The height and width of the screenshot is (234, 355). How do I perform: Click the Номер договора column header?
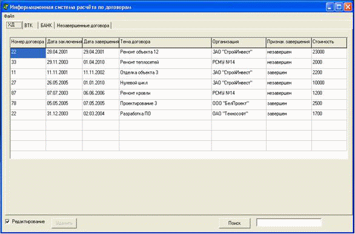coord(28,42)
